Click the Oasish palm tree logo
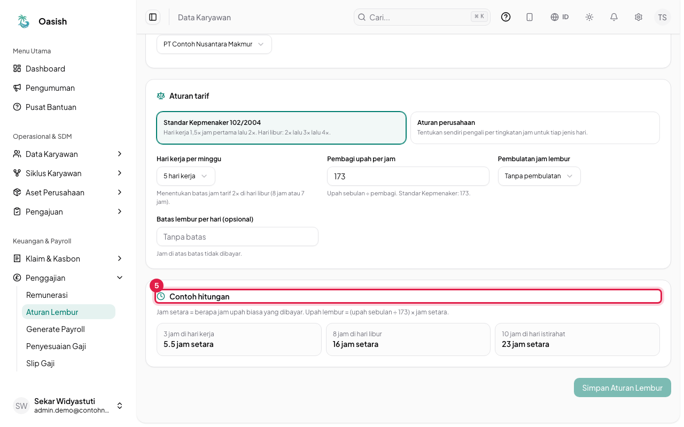Image resolution: width=684 pixels, height=427 pixels. pyautogui.click(x=23, y=21)
